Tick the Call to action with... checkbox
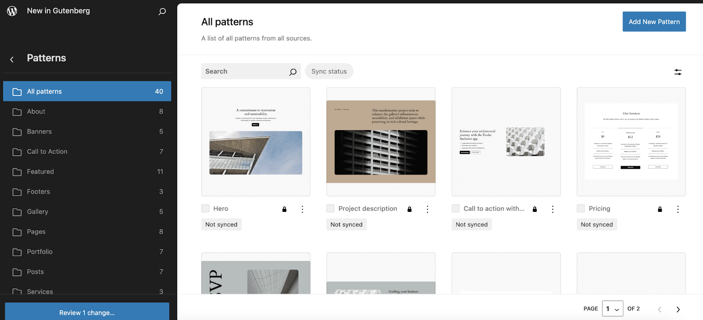This screenshot has height=320, width=703. point(456,208)
